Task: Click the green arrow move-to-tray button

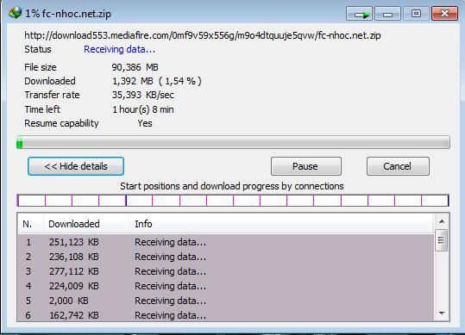Action: tap(359, 14)
